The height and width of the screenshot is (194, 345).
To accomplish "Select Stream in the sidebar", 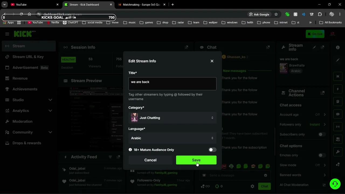I will 29,46.
